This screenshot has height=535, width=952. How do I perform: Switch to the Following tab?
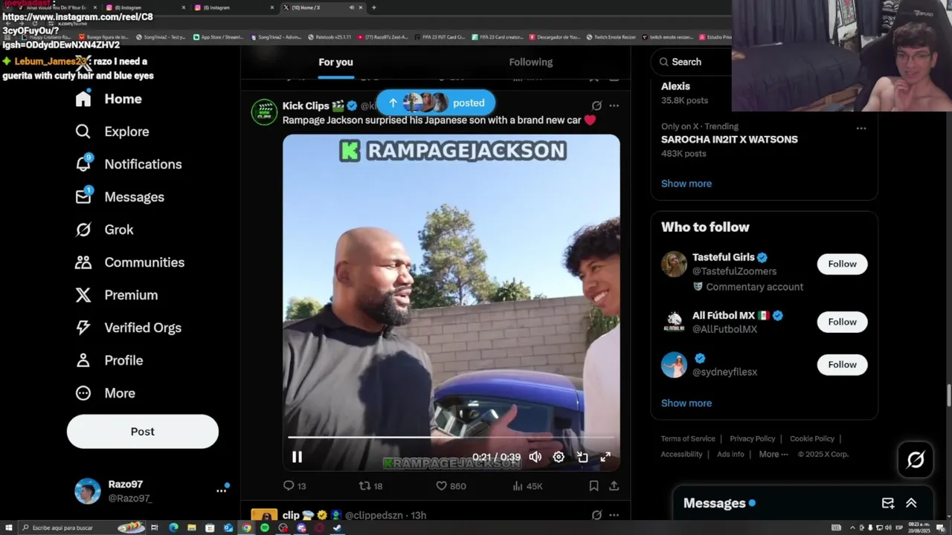coord(531,62)
